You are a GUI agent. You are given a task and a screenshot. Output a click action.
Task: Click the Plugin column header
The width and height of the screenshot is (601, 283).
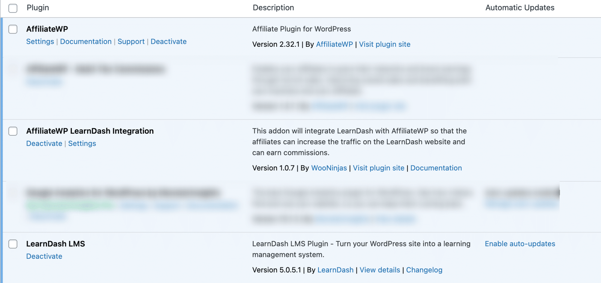[38, 7]
